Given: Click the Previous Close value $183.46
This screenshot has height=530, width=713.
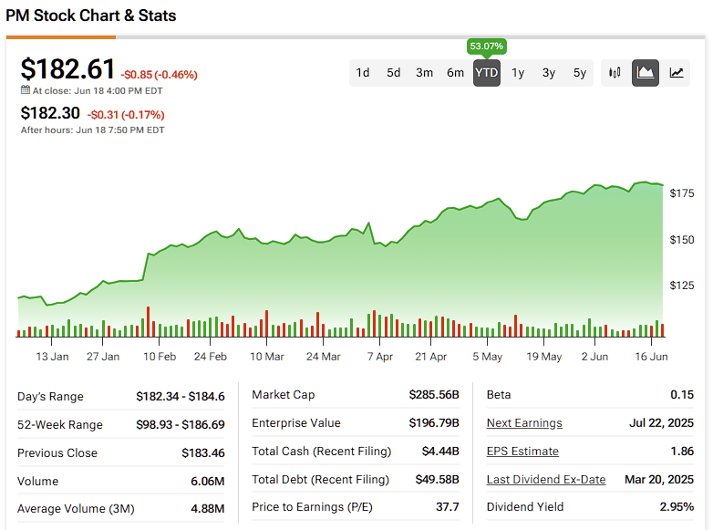Looking at the screenshot, I should [x=203, y=453].
